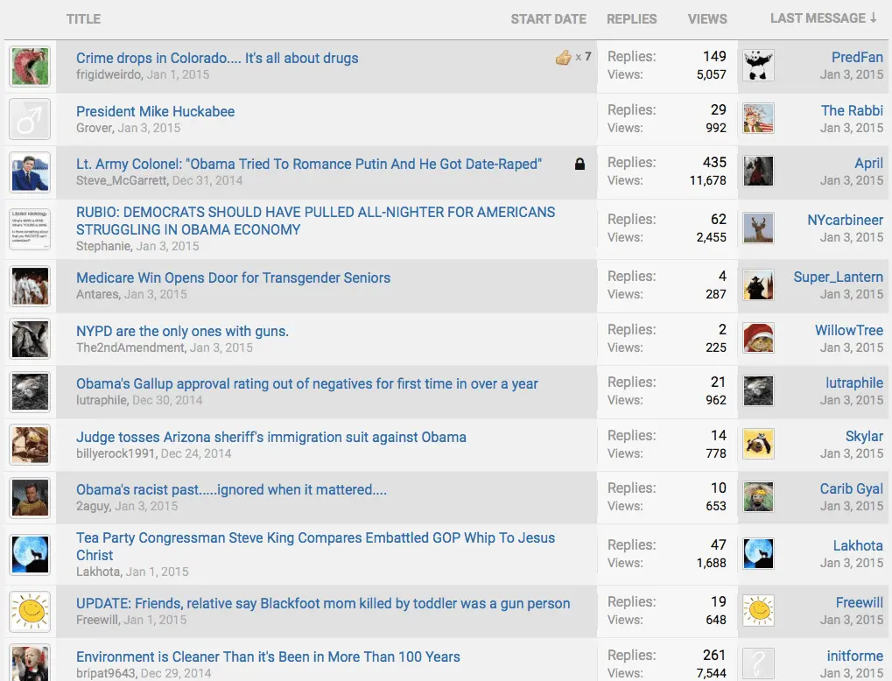This screenshot has height=681, width=892.
Task: Click bripat9643's avatar beside Environment is Cleaner thread
Action: pyautogui.click(x=30, y=663)
